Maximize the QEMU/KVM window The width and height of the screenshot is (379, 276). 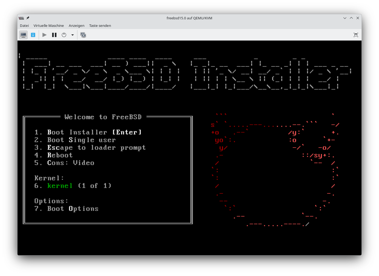click(351, 18)
